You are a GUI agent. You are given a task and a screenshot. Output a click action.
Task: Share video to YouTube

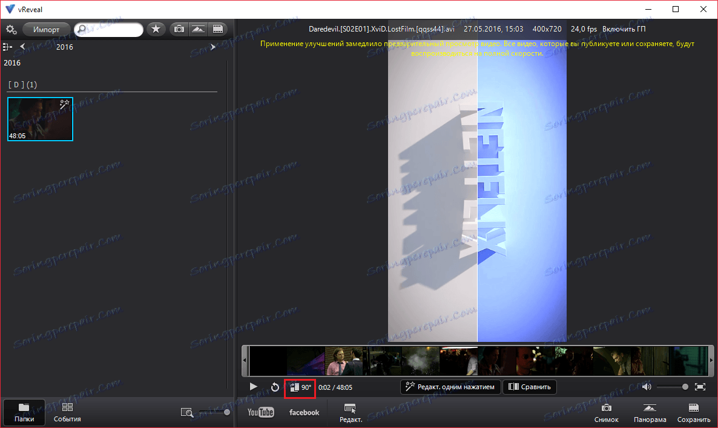click(x=260, y=412)
